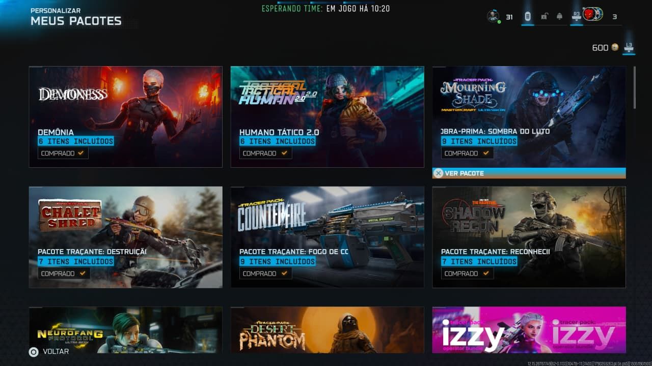This screenshot has width=652, height=366.
Task: Open the Neurofang Protocol bundle card
Action: click(125, 330)
